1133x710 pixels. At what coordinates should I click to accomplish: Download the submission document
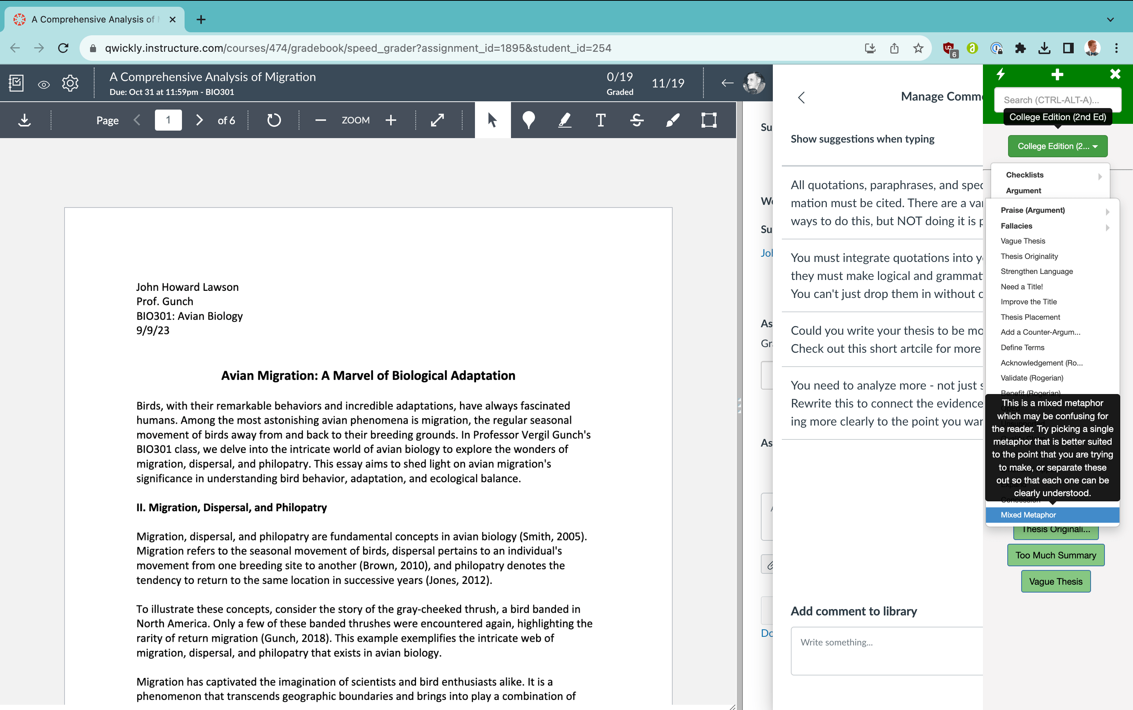24,120
